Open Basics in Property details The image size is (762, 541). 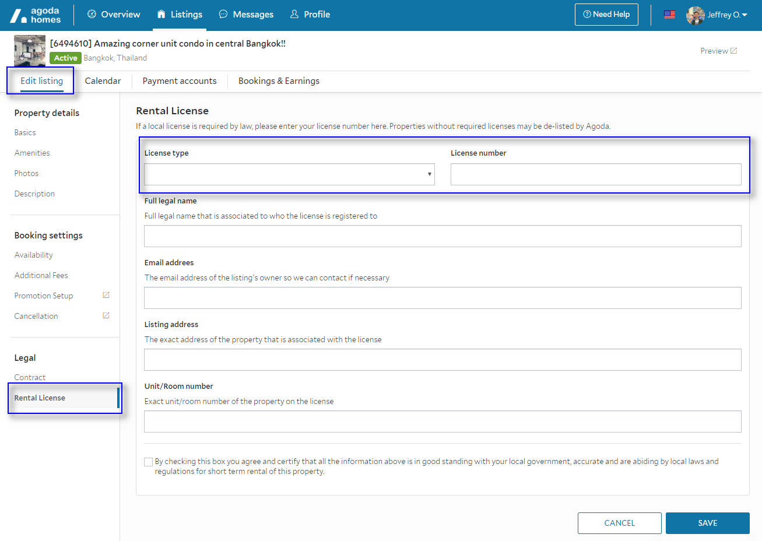click(x=25, y=132)
